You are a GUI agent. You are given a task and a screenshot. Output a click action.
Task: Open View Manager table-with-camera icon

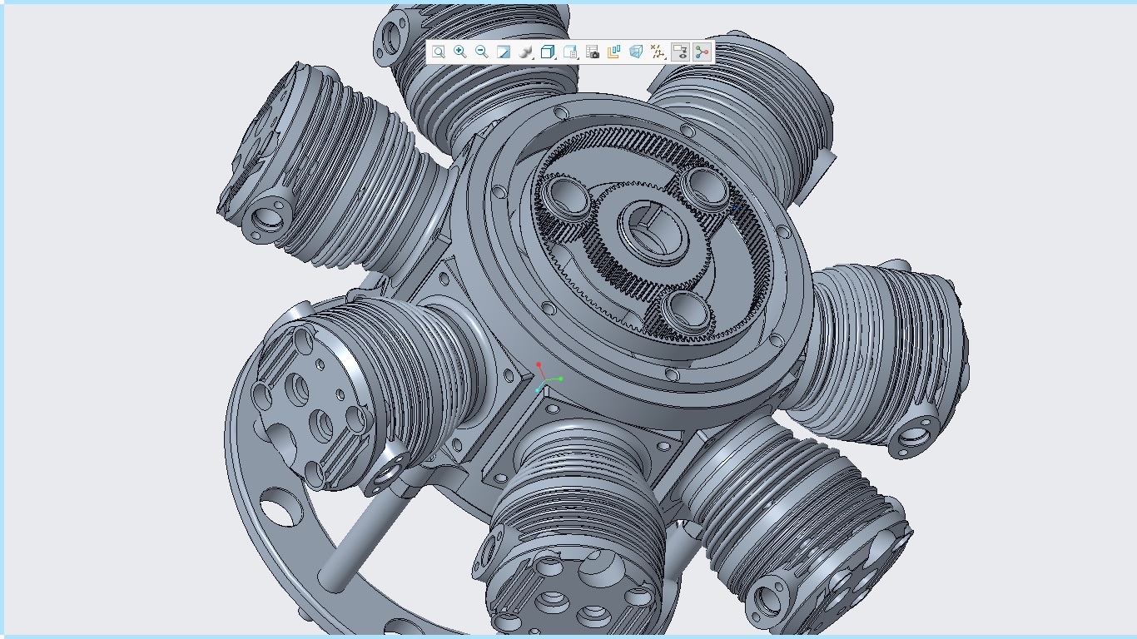click(x=593, y=52)
